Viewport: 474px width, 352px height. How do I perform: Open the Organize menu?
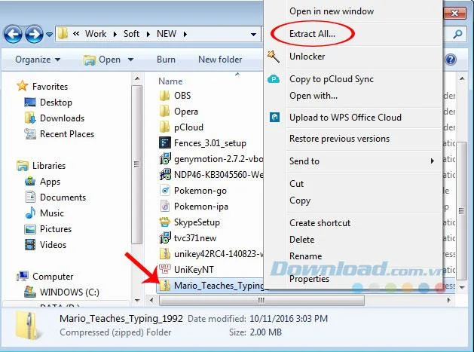pos(38,60)
